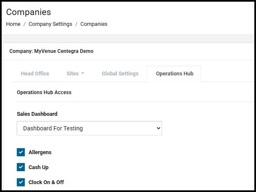The width and height of the screenshot is (256, 192).
Task: Select the Operations Hub tab
Action: click(x=174, y=74)
